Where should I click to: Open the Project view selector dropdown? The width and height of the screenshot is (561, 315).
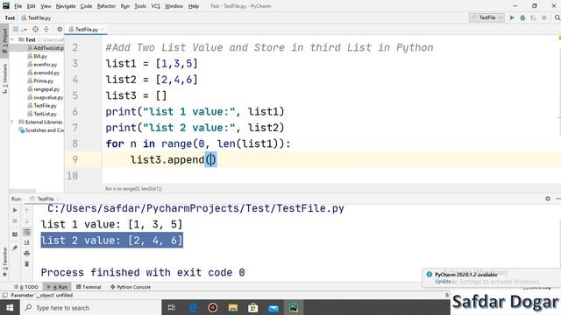tap(19, 29)
